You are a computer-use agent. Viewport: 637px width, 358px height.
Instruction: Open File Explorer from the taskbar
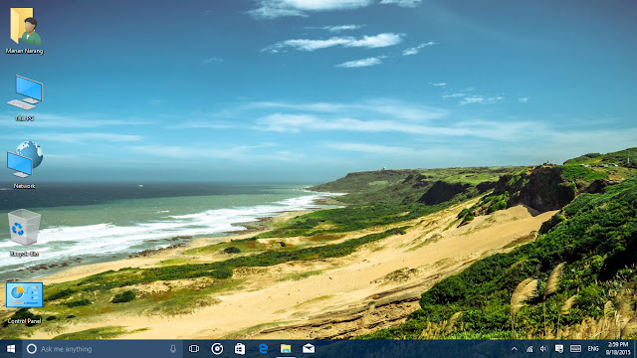(286, 349)
